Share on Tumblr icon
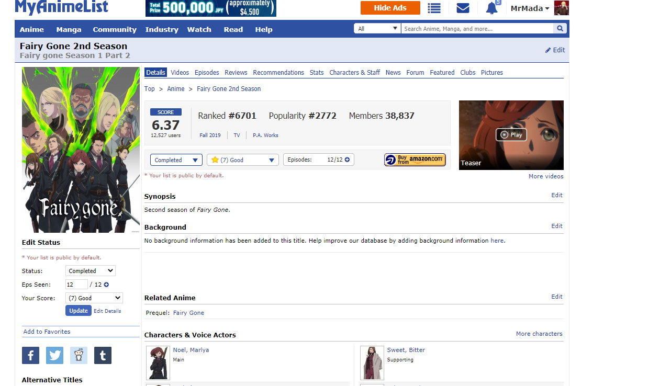Screen dimensions: 660x386 coord(103,356)
